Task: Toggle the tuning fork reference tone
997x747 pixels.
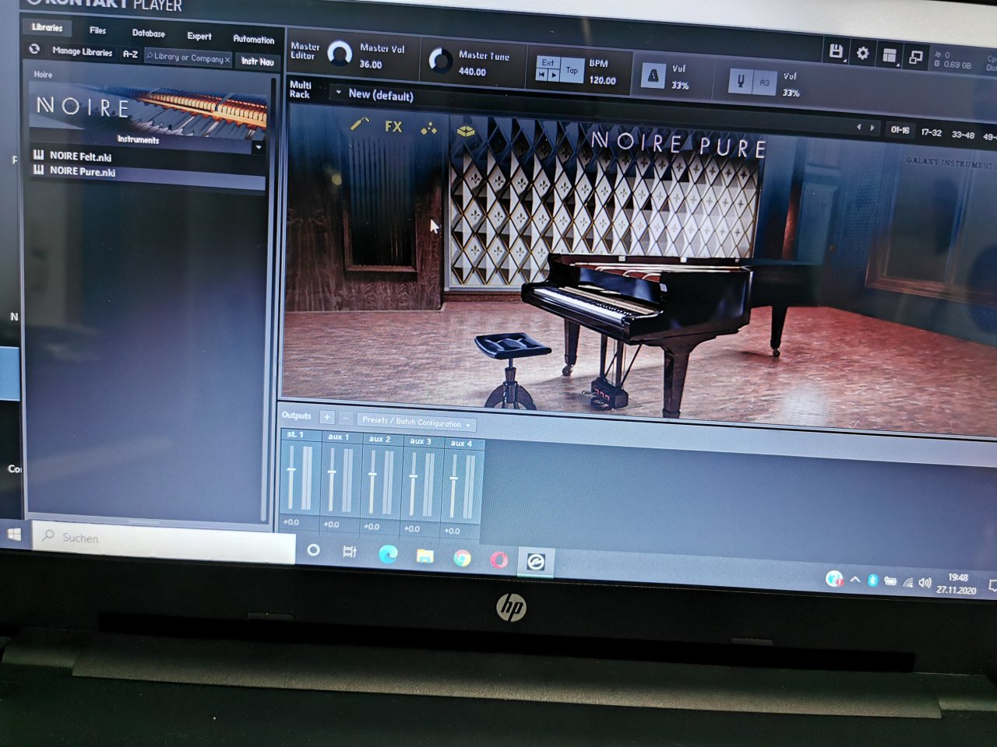Action: (741, 81)
